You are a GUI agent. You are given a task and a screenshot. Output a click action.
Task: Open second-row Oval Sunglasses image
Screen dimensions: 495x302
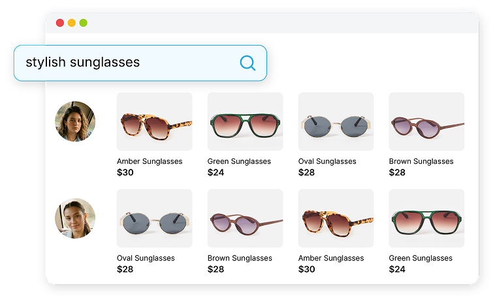click(x=154, y=218)
